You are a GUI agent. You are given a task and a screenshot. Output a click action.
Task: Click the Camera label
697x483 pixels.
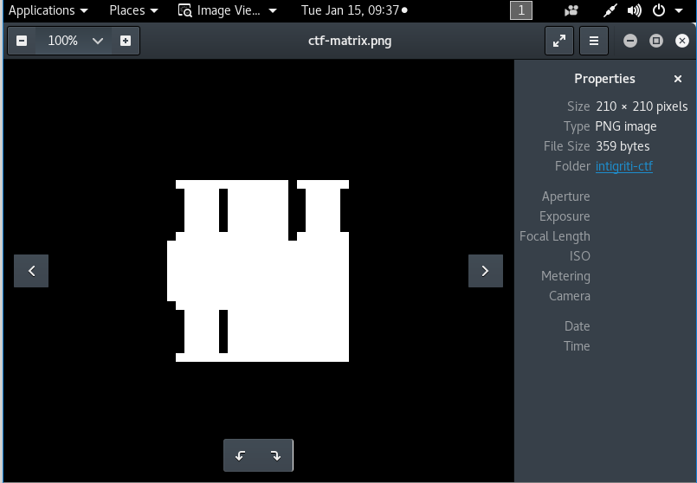(570, 296)
